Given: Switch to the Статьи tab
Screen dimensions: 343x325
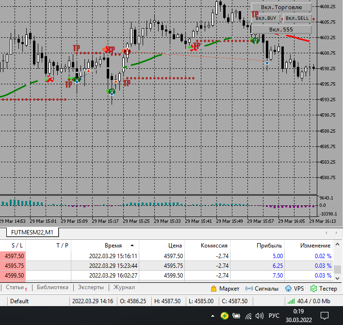Looking at the screenshot, I should (15, 287).
